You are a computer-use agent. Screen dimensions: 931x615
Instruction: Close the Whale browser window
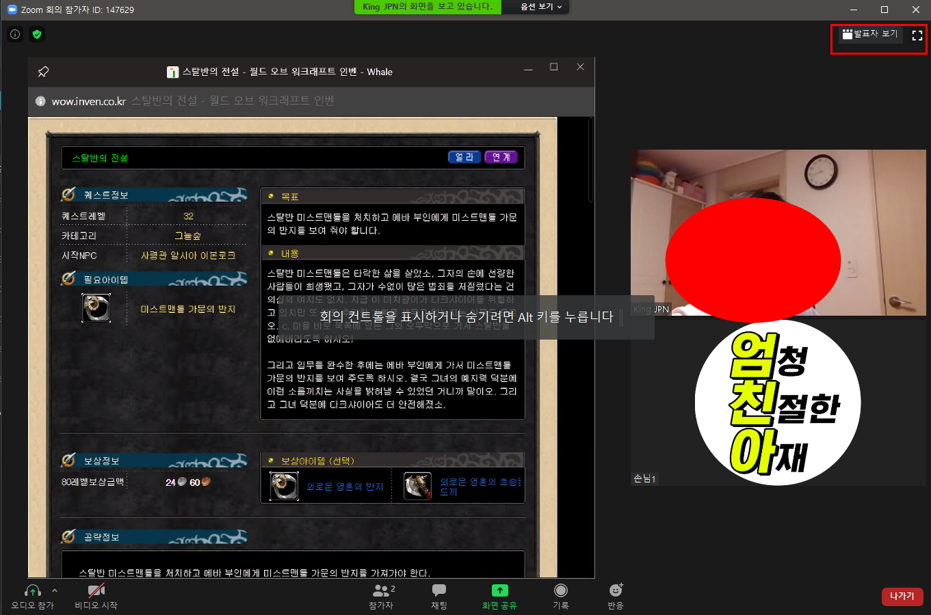click(580, 67)
